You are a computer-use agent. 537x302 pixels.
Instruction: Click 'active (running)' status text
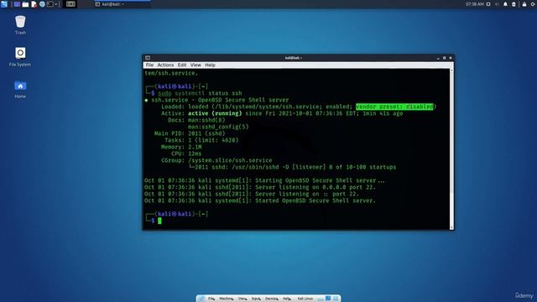[x=215, y=113]
